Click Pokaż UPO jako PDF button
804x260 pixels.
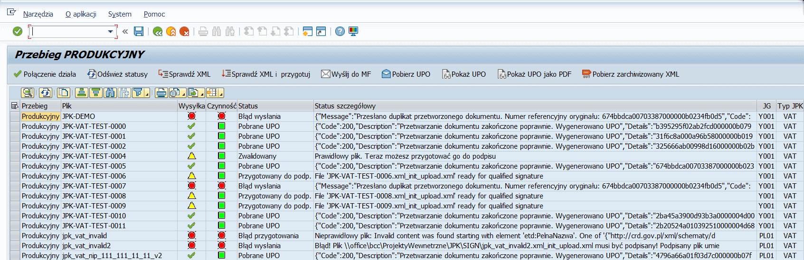click(534, 74)
